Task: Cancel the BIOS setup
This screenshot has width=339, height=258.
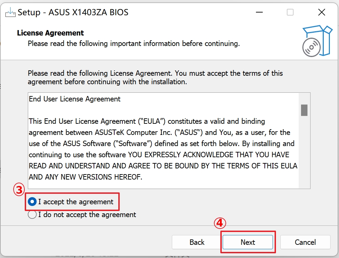Action: 305,242
